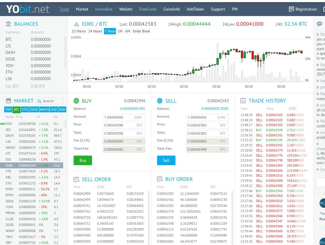Click sell order priced 0.00043750
The height and width of the screenshot is (245, 325).
(110, 217)
